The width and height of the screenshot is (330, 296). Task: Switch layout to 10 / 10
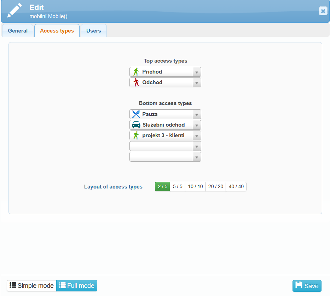click(x=195, y=186)
